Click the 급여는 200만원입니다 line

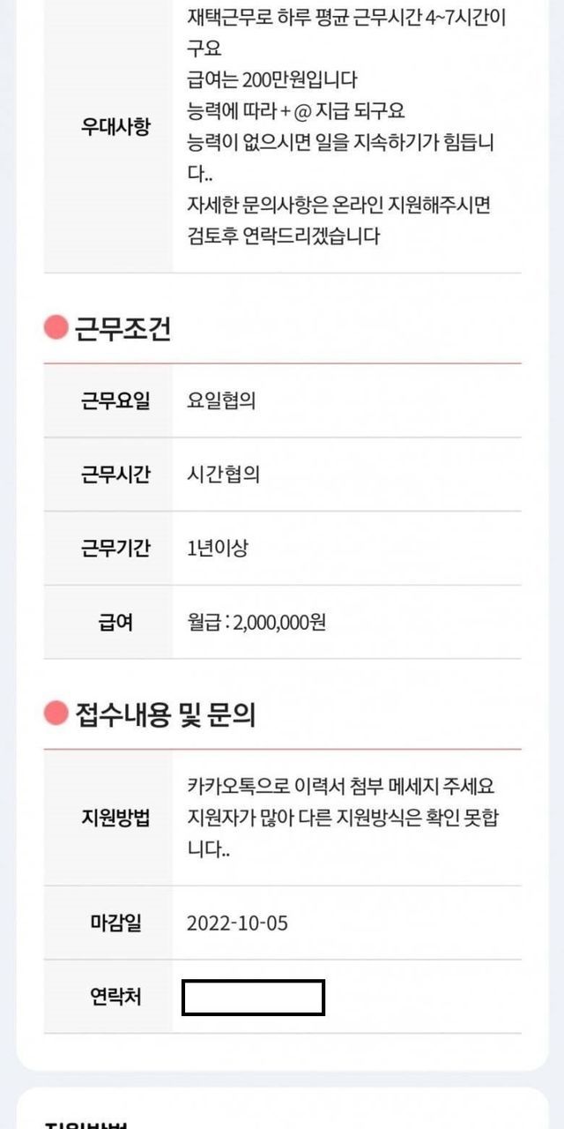(x=272, y=80)
